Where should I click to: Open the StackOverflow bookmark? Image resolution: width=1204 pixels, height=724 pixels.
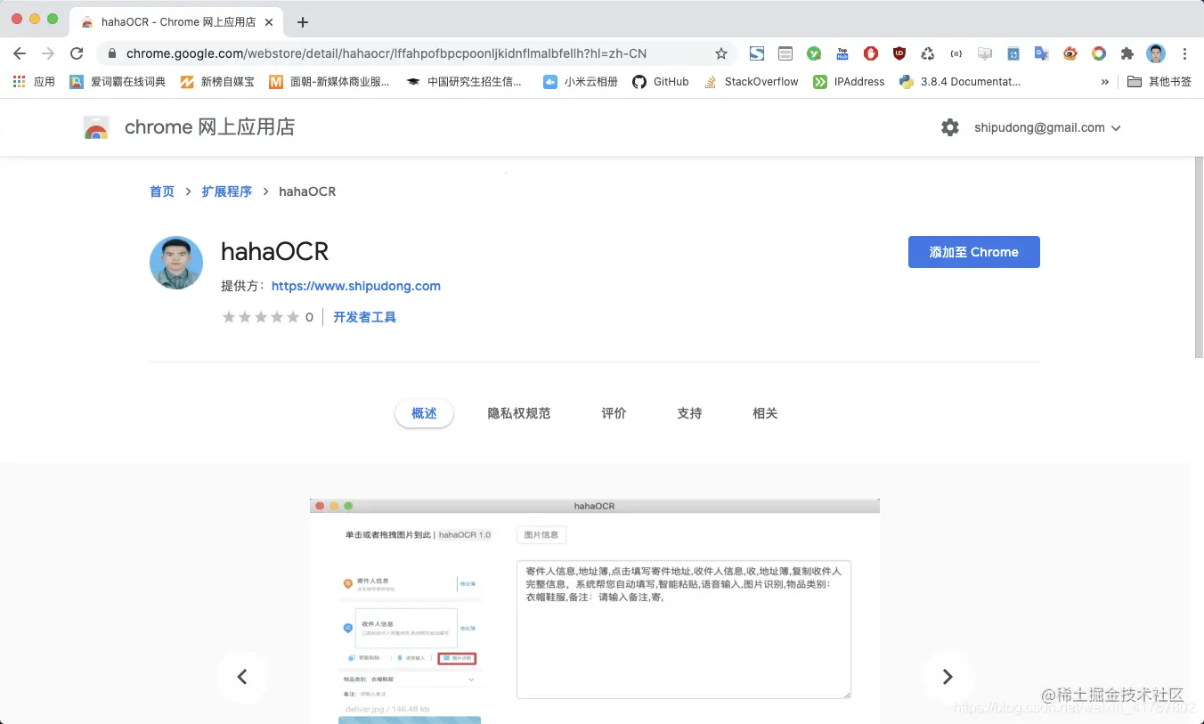[752, 81]
